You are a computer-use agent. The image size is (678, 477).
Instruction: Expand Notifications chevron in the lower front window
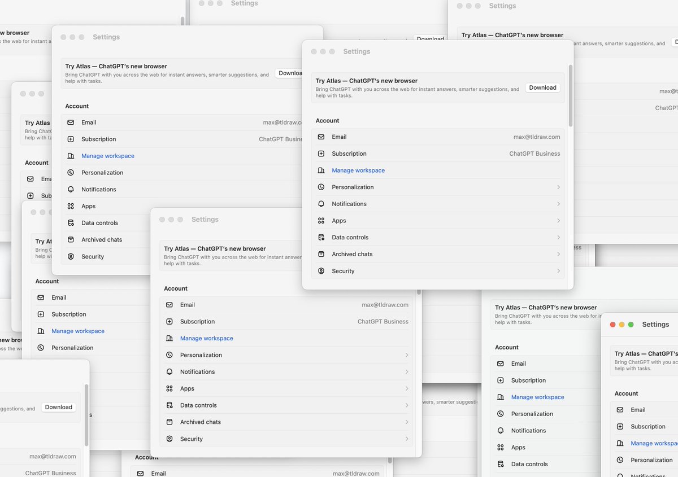[407, 371]
